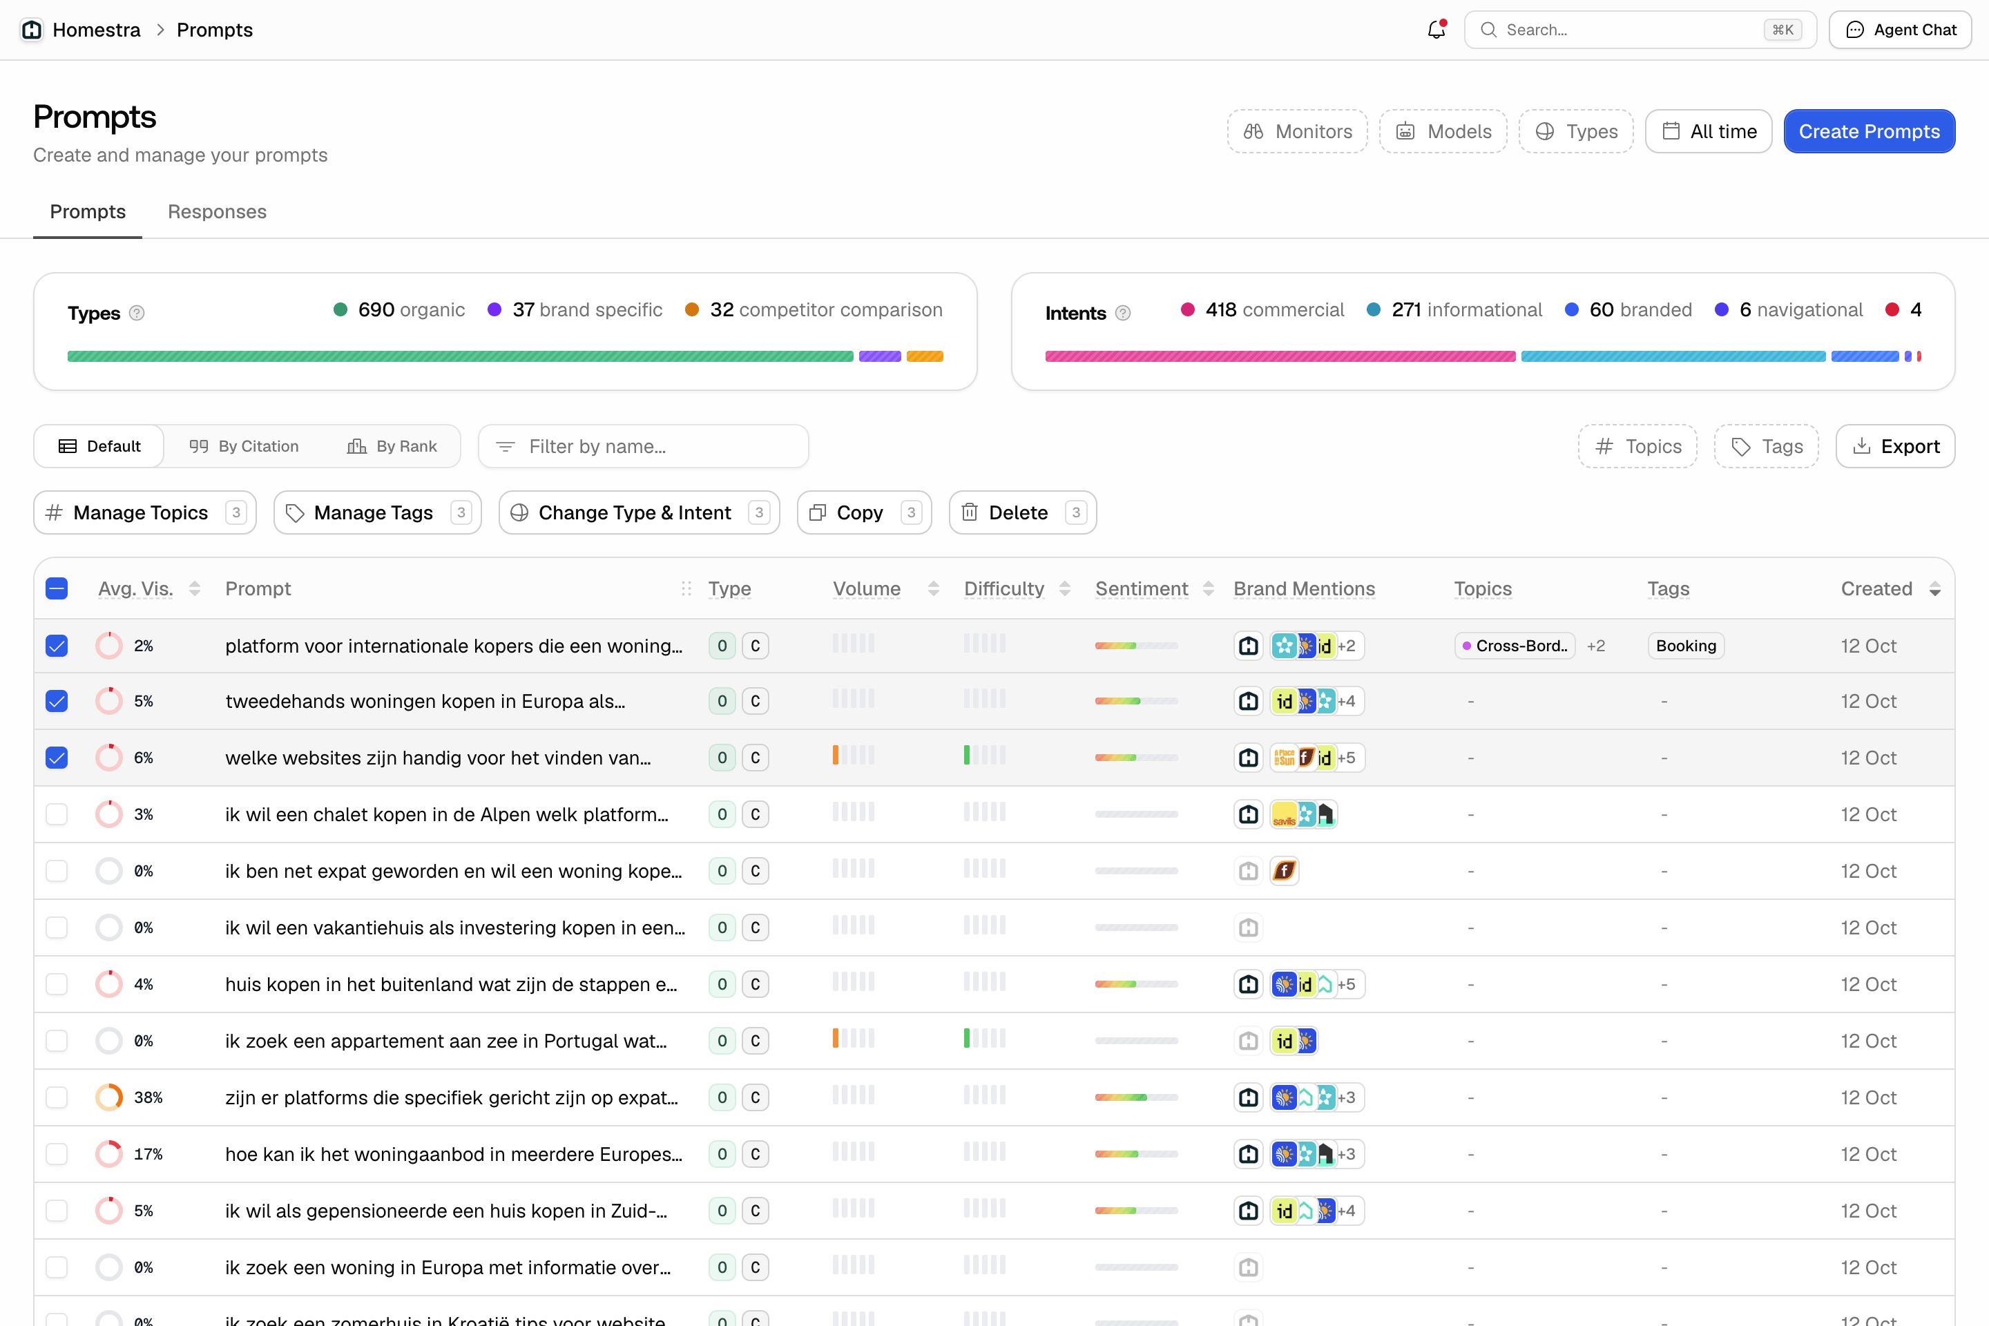The image size is (1989, 1326).
Task: Open the All time date range picker
Action: pyautogui.click(x=1708, y=131)
